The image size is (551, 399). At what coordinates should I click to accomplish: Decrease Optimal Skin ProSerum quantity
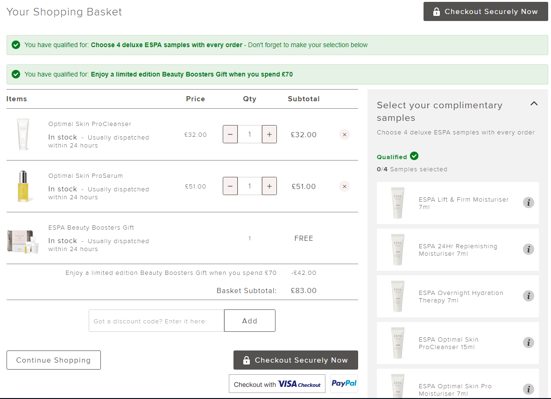pos(230,186)
